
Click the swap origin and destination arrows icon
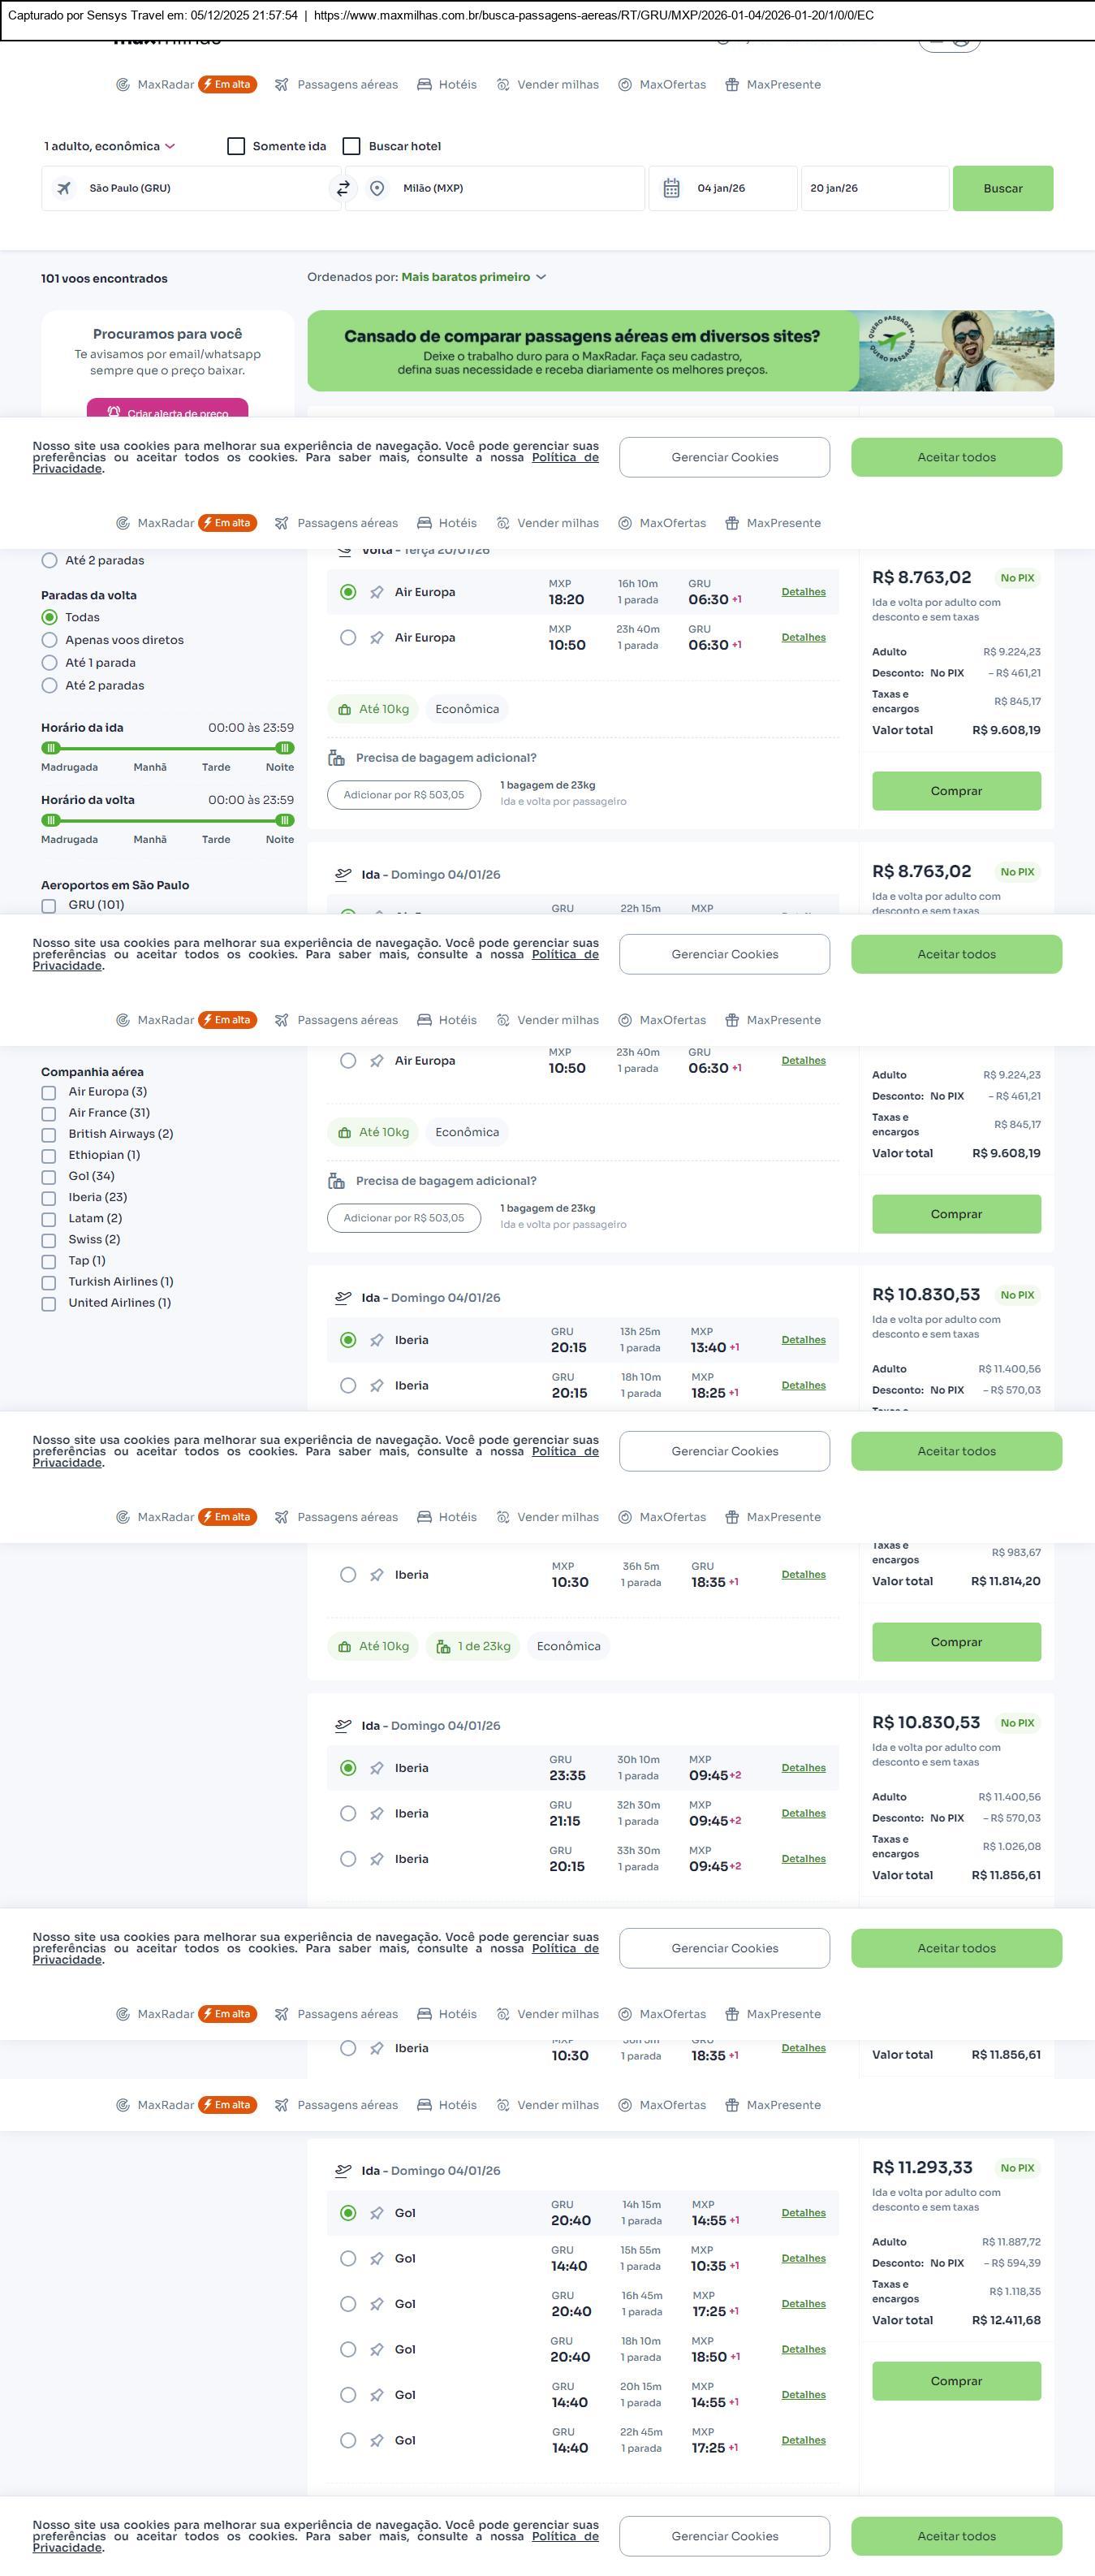tap(343, 188)
